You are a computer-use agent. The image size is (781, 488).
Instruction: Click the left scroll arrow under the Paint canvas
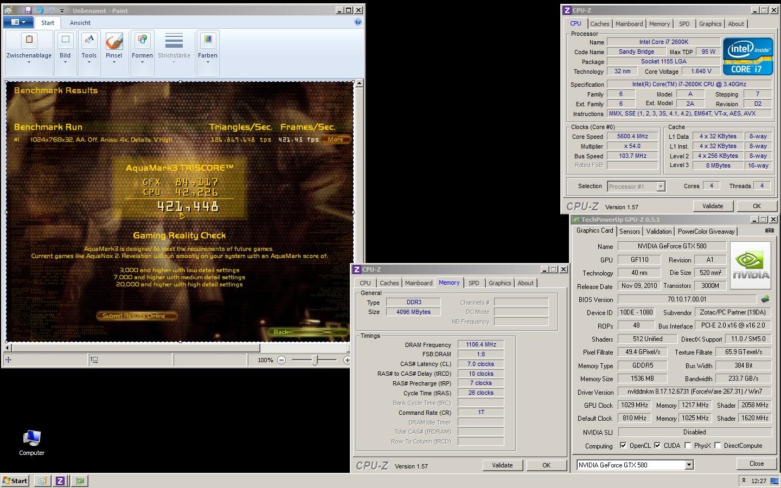pos(8,348)
